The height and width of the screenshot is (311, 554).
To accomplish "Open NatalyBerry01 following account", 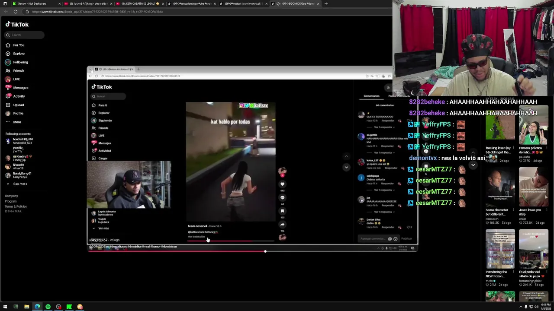I will (x=18, y=175).
